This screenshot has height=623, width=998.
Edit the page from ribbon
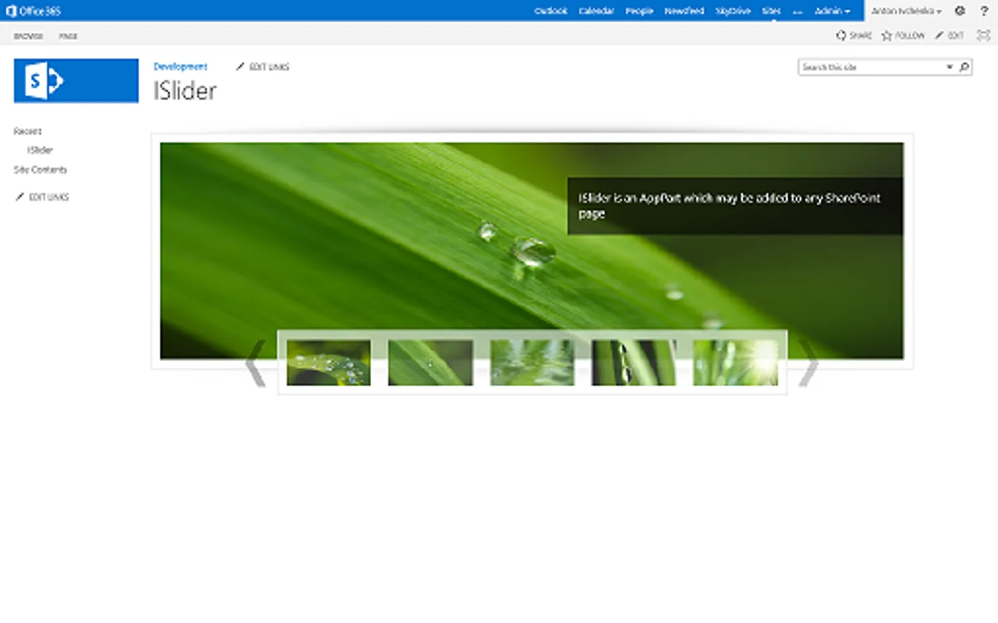coord(949,36)
